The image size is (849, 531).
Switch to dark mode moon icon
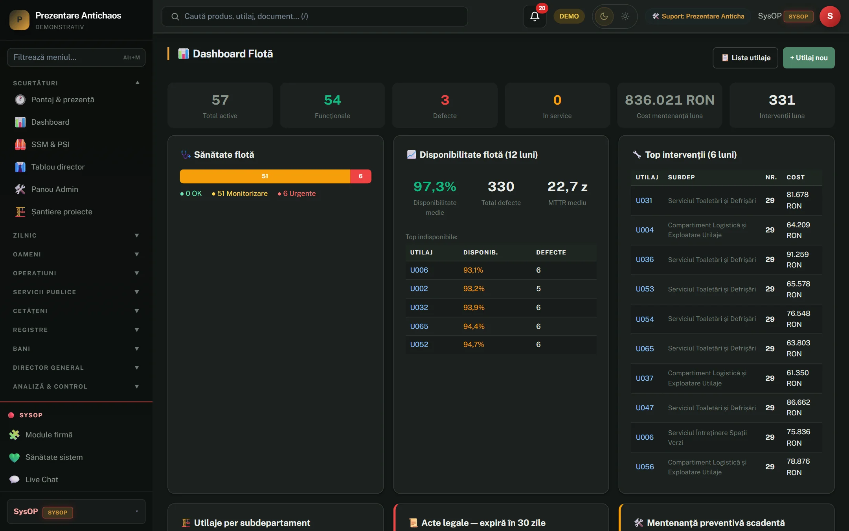(x=604, y=16)
